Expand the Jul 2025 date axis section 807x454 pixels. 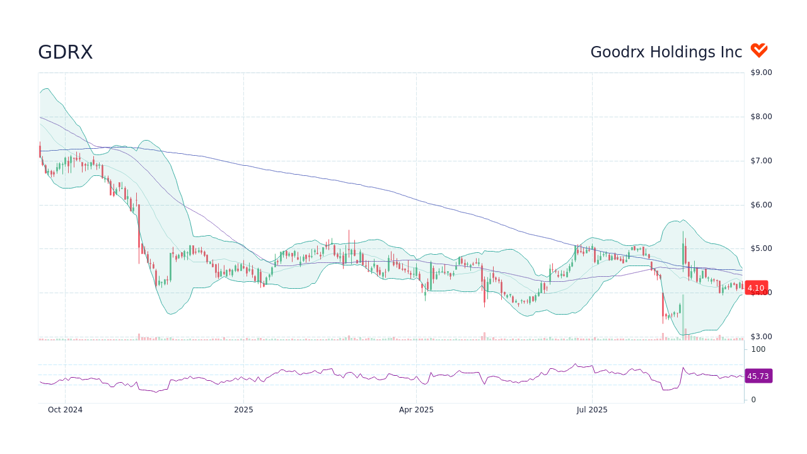[591, 409]
